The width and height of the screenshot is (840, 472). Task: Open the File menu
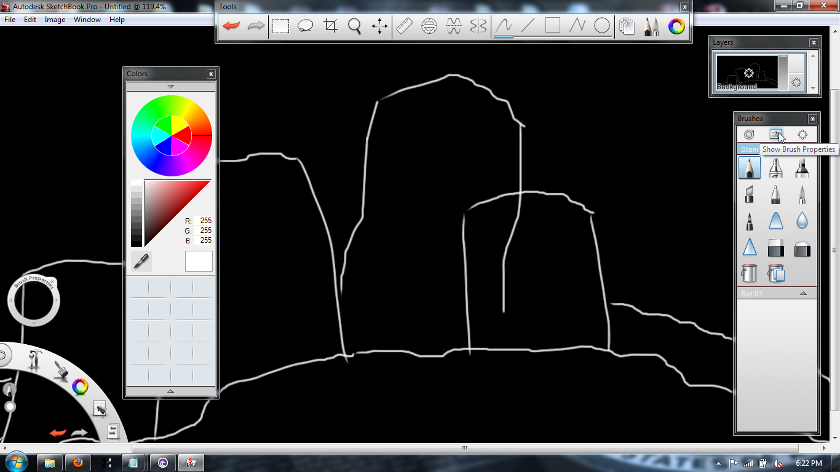(x=10, y=20)
